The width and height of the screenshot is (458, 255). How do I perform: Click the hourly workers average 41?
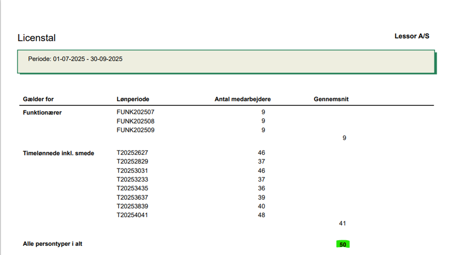tap(343, 224)
